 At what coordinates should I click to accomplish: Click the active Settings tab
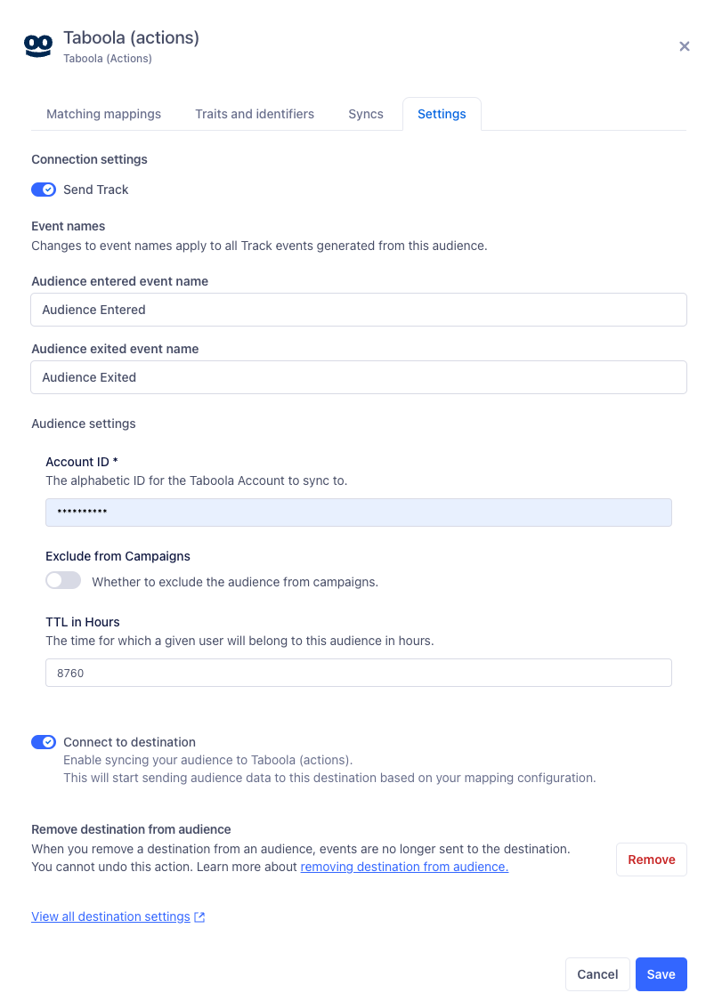[x=442, y=114]
